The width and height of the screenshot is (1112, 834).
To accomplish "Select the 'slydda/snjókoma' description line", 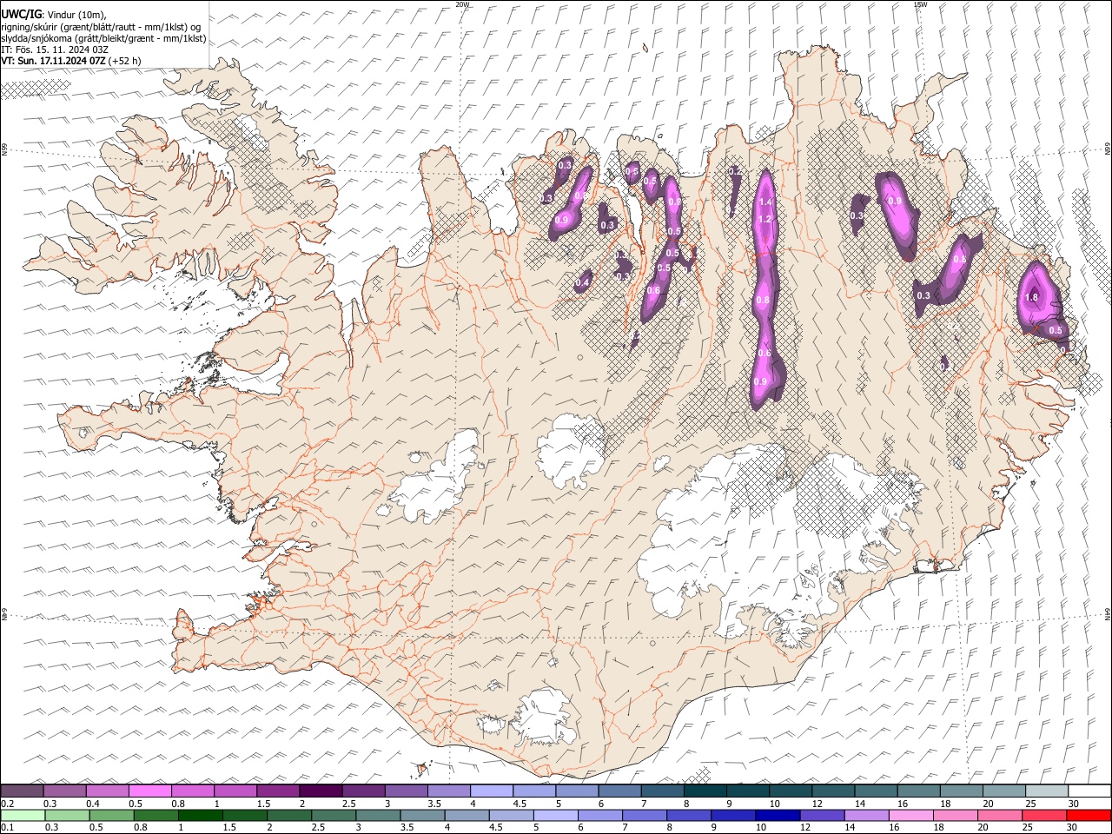I will (103, 38).
